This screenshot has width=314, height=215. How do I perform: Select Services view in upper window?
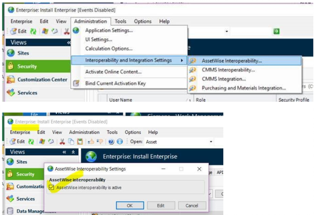27,93
